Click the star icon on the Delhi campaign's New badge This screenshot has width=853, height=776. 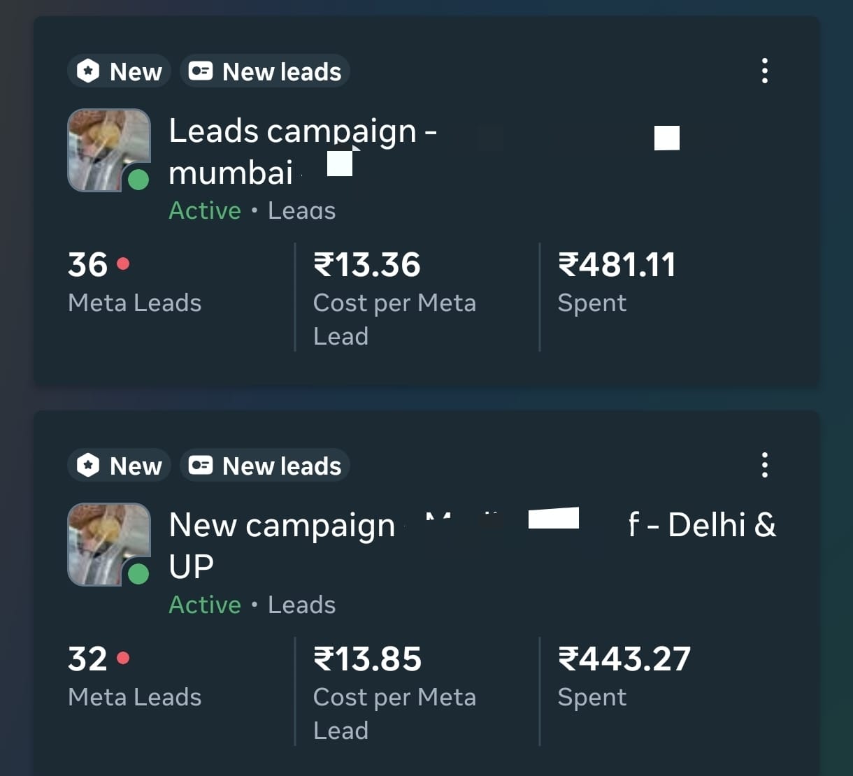88,466
